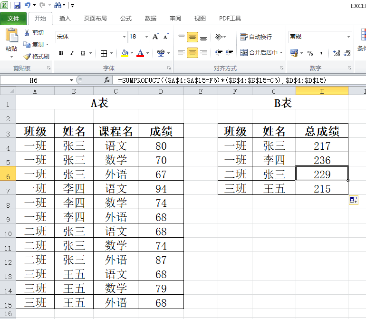The image size is (366, 319).
Task: Toggle Bold formatting
Action: (x=61, y=53)
